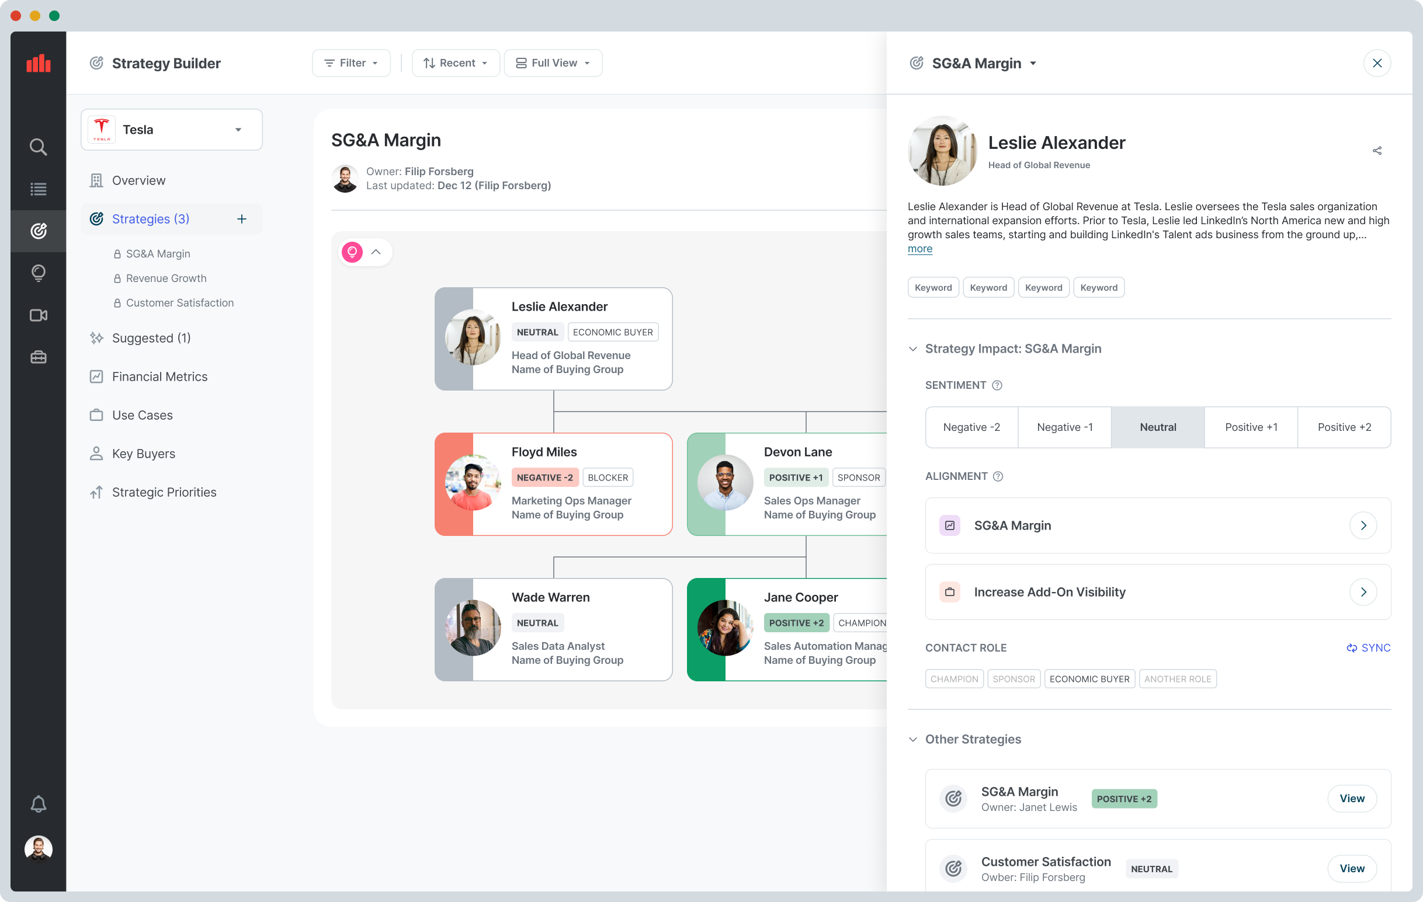1423x902 pixels.
Task: Open the video camera icon in sidebar
Action: tap(39, 315)
